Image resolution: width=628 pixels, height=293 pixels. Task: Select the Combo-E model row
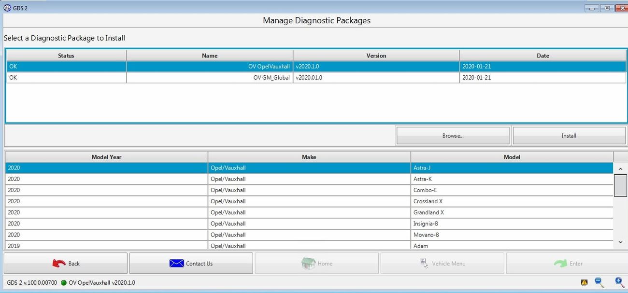coord(309,190)
